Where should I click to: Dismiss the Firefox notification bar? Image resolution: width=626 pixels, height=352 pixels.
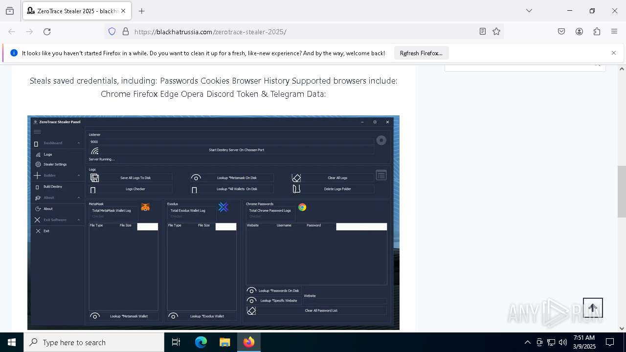point(614,53)
